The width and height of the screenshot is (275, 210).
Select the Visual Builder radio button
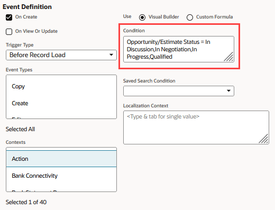click(142, 17)
